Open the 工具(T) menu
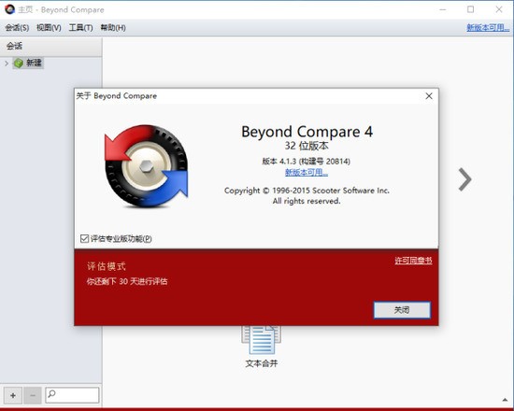 pyautogui.click(x=80, y=28)
